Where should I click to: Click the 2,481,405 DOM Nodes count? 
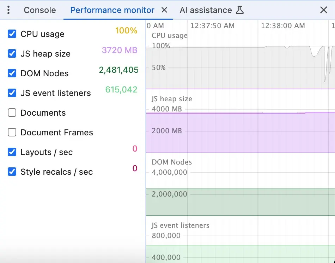[118, 70]
